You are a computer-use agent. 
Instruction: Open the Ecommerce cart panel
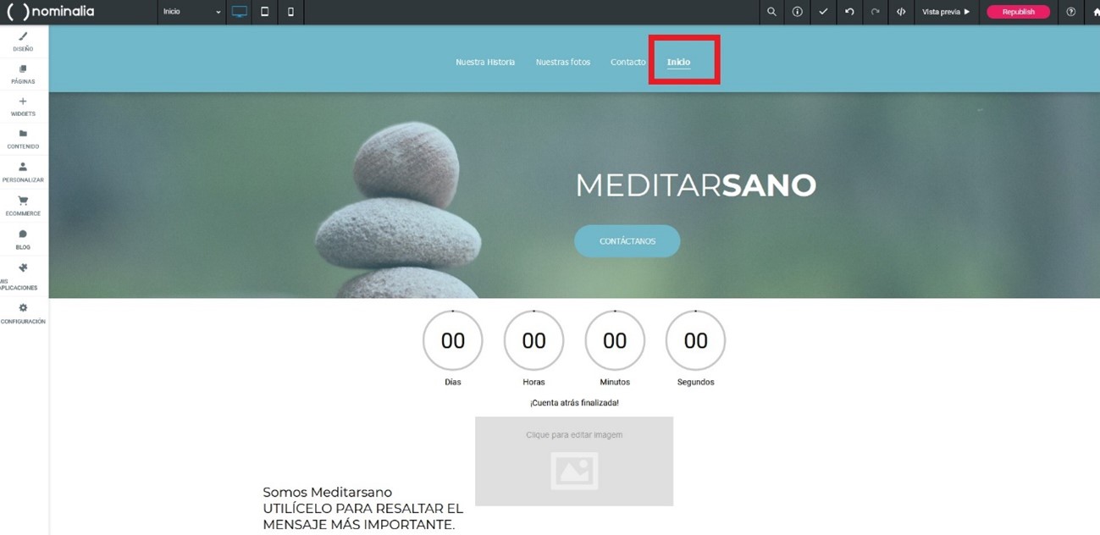[23, 206]
